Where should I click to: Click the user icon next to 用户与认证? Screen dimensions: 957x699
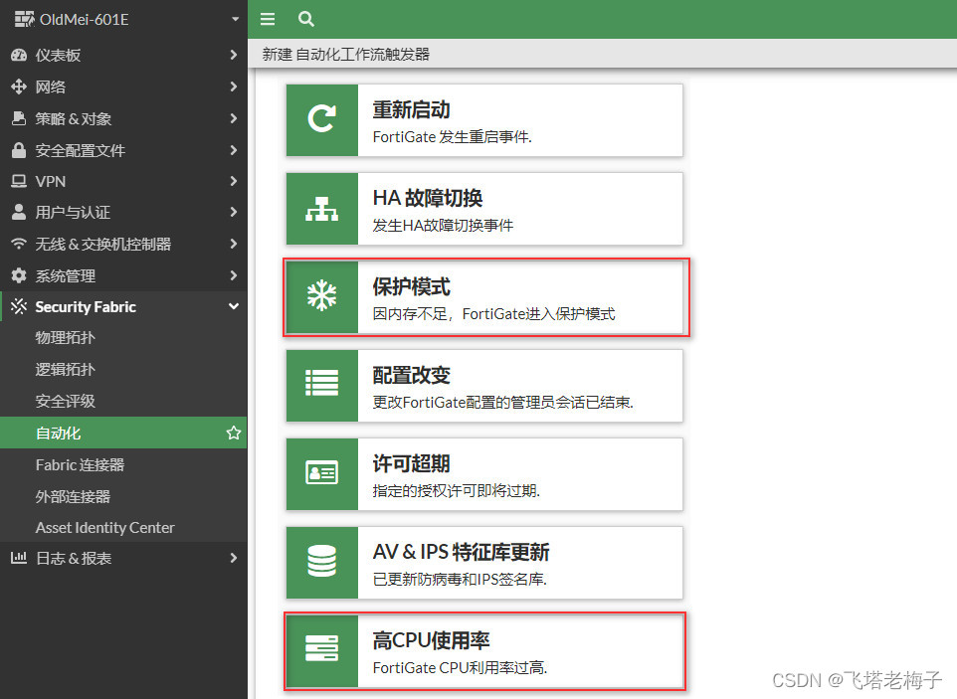19,212
